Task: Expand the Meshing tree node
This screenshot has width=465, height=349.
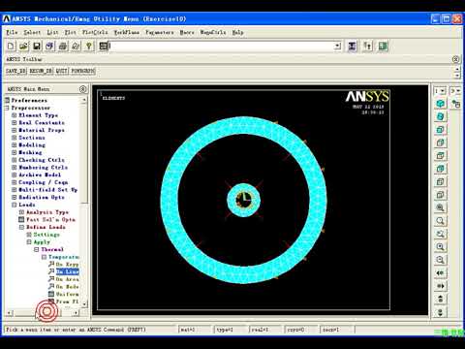Action: coord(14,152)
